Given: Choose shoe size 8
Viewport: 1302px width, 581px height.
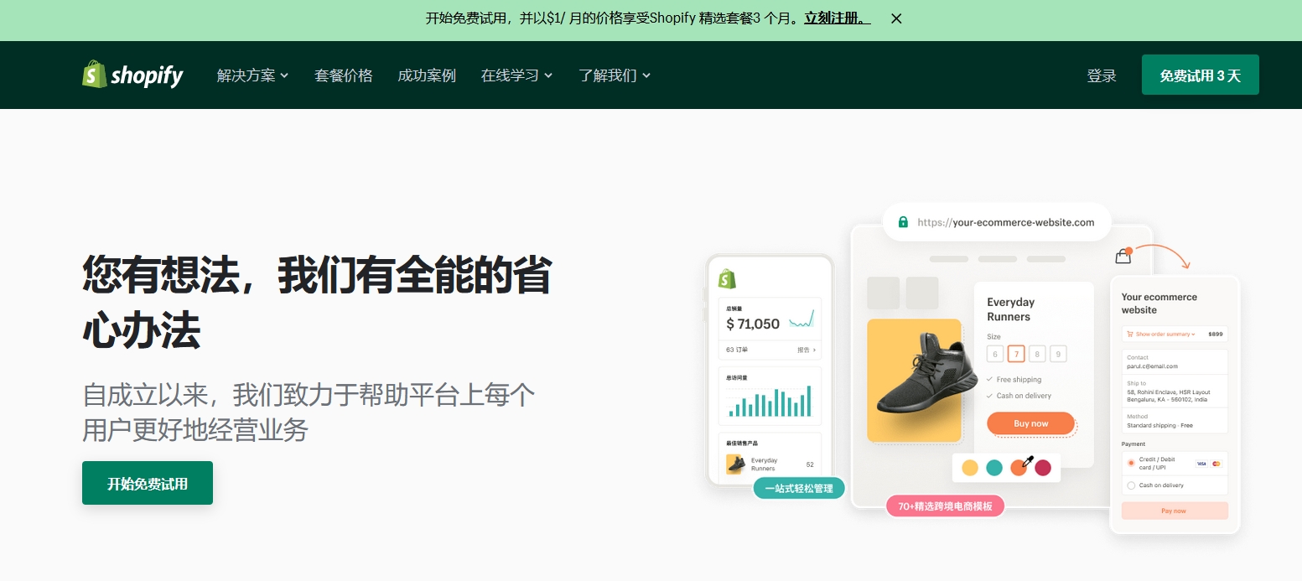Looking at the screenshot, I should click(x=1037, y=354).
